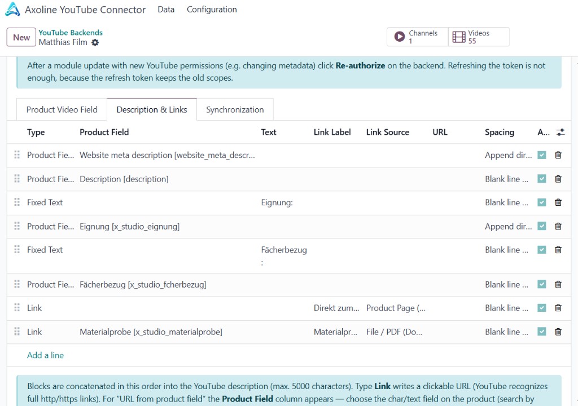The width and height of the screenshot is (578, 406).
Task: Click the New button
Action: 21,37
